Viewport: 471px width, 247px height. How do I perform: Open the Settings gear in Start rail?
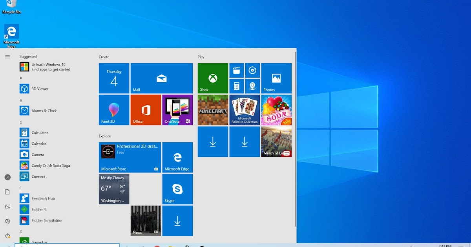tap(7, 221)
